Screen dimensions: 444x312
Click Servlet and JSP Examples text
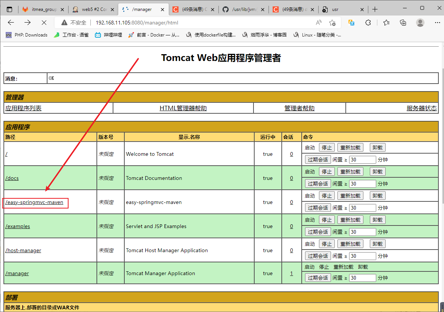tap(156, 226)
